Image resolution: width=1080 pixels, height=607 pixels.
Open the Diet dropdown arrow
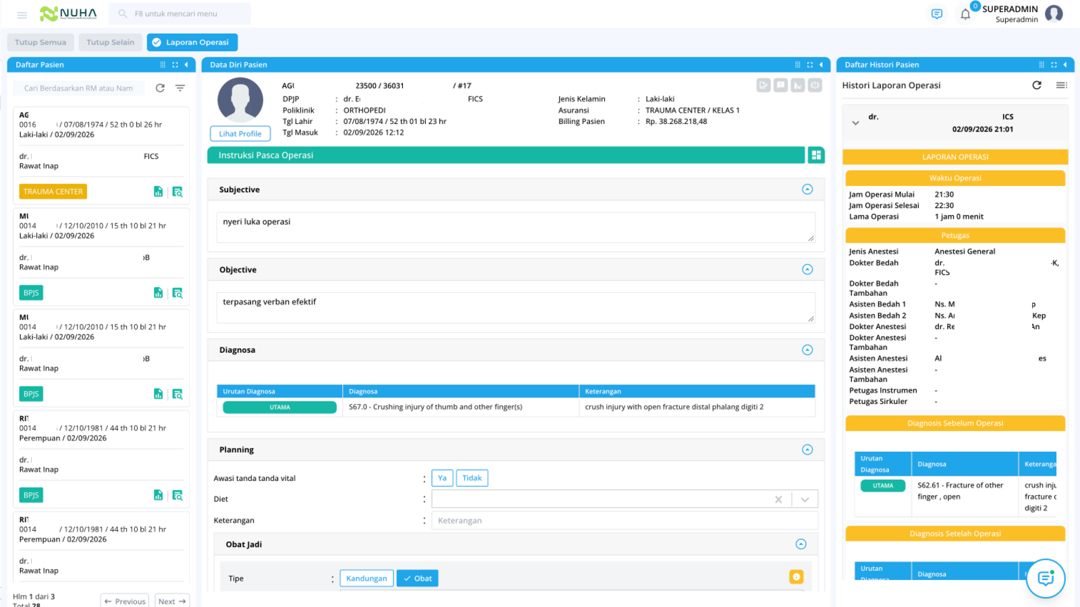[805, 499]
